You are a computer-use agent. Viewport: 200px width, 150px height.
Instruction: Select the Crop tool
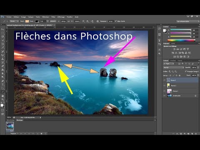click(2, 44)
